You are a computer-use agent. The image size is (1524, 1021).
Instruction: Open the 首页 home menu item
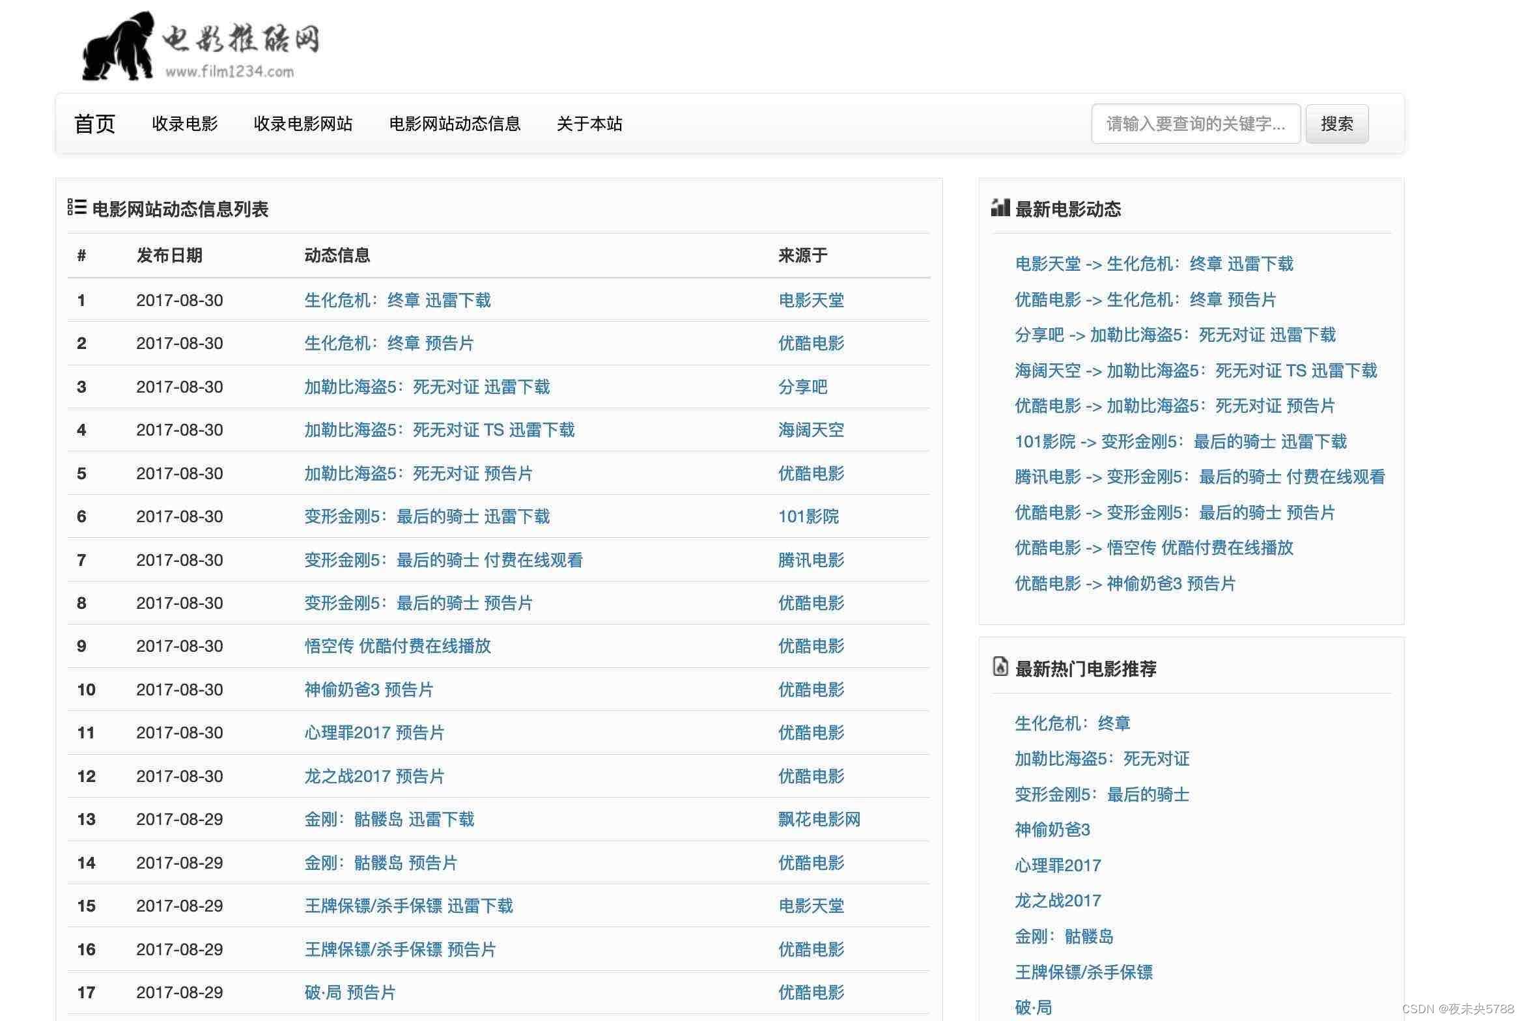click(95, 124)
